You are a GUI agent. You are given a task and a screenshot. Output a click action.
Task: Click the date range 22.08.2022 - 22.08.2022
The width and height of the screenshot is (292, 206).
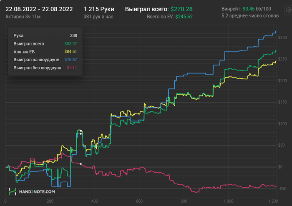point(39,9)
